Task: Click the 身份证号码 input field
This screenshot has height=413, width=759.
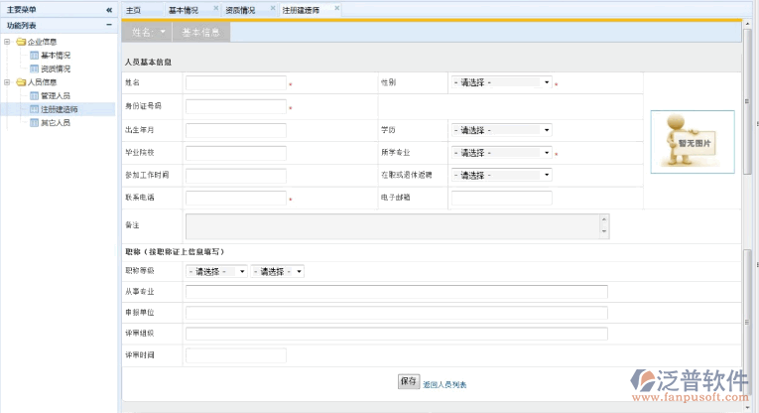Action: point(235,106)
